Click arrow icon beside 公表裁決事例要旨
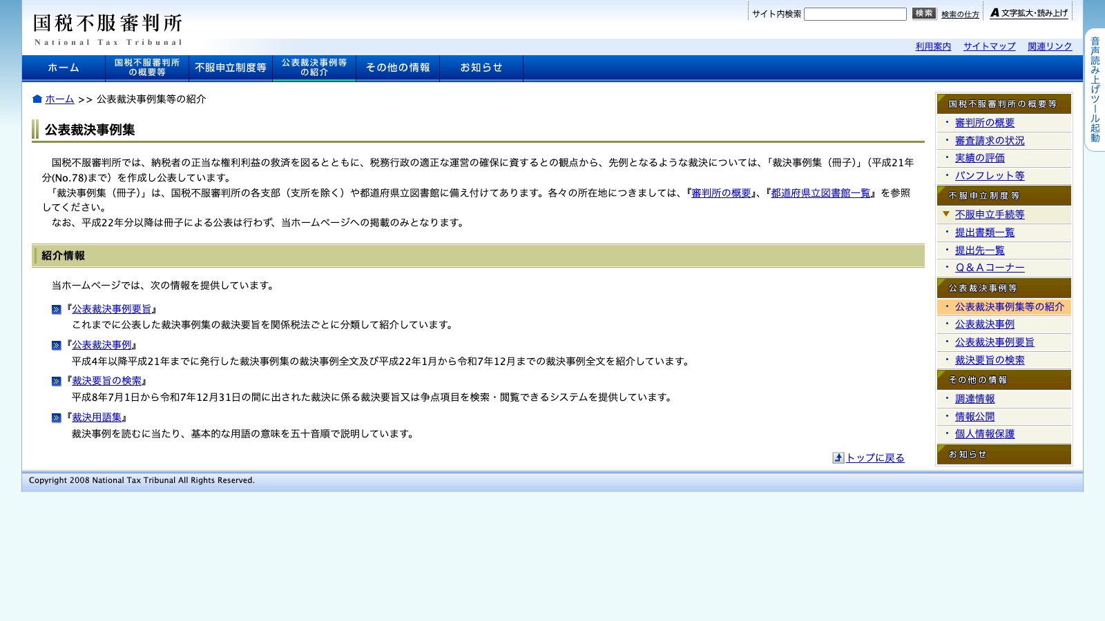 [x=57, y=310]
